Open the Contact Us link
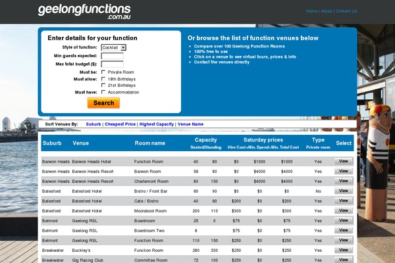395x263 pixels. (x=346, y=11)
